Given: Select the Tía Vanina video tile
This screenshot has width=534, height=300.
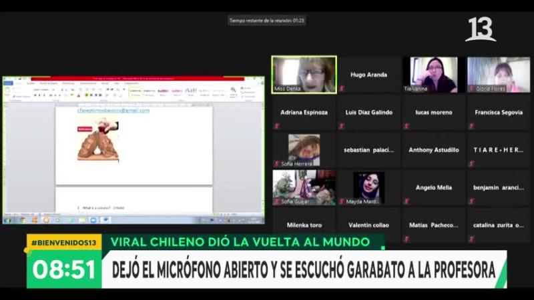Looking at the screenshot, I should point(433,75).
